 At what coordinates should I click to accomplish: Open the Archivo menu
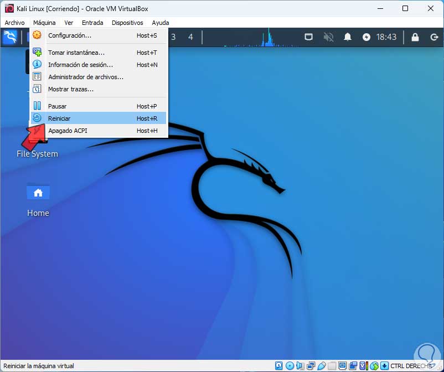coord(15,23)
